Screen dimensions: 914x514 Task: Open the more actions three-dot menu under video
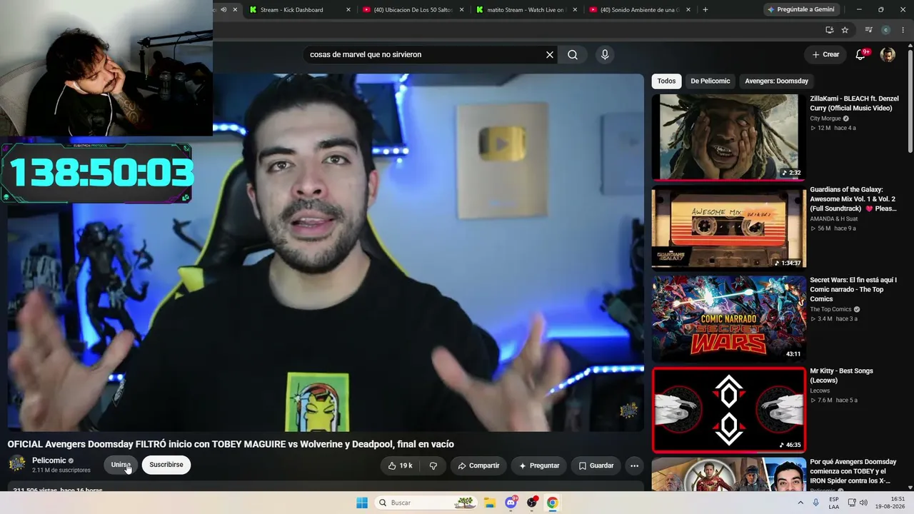click(634, 465)
